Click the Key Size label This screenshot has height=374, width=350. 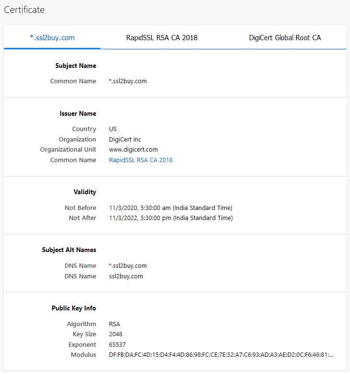(x=85, y=334)
